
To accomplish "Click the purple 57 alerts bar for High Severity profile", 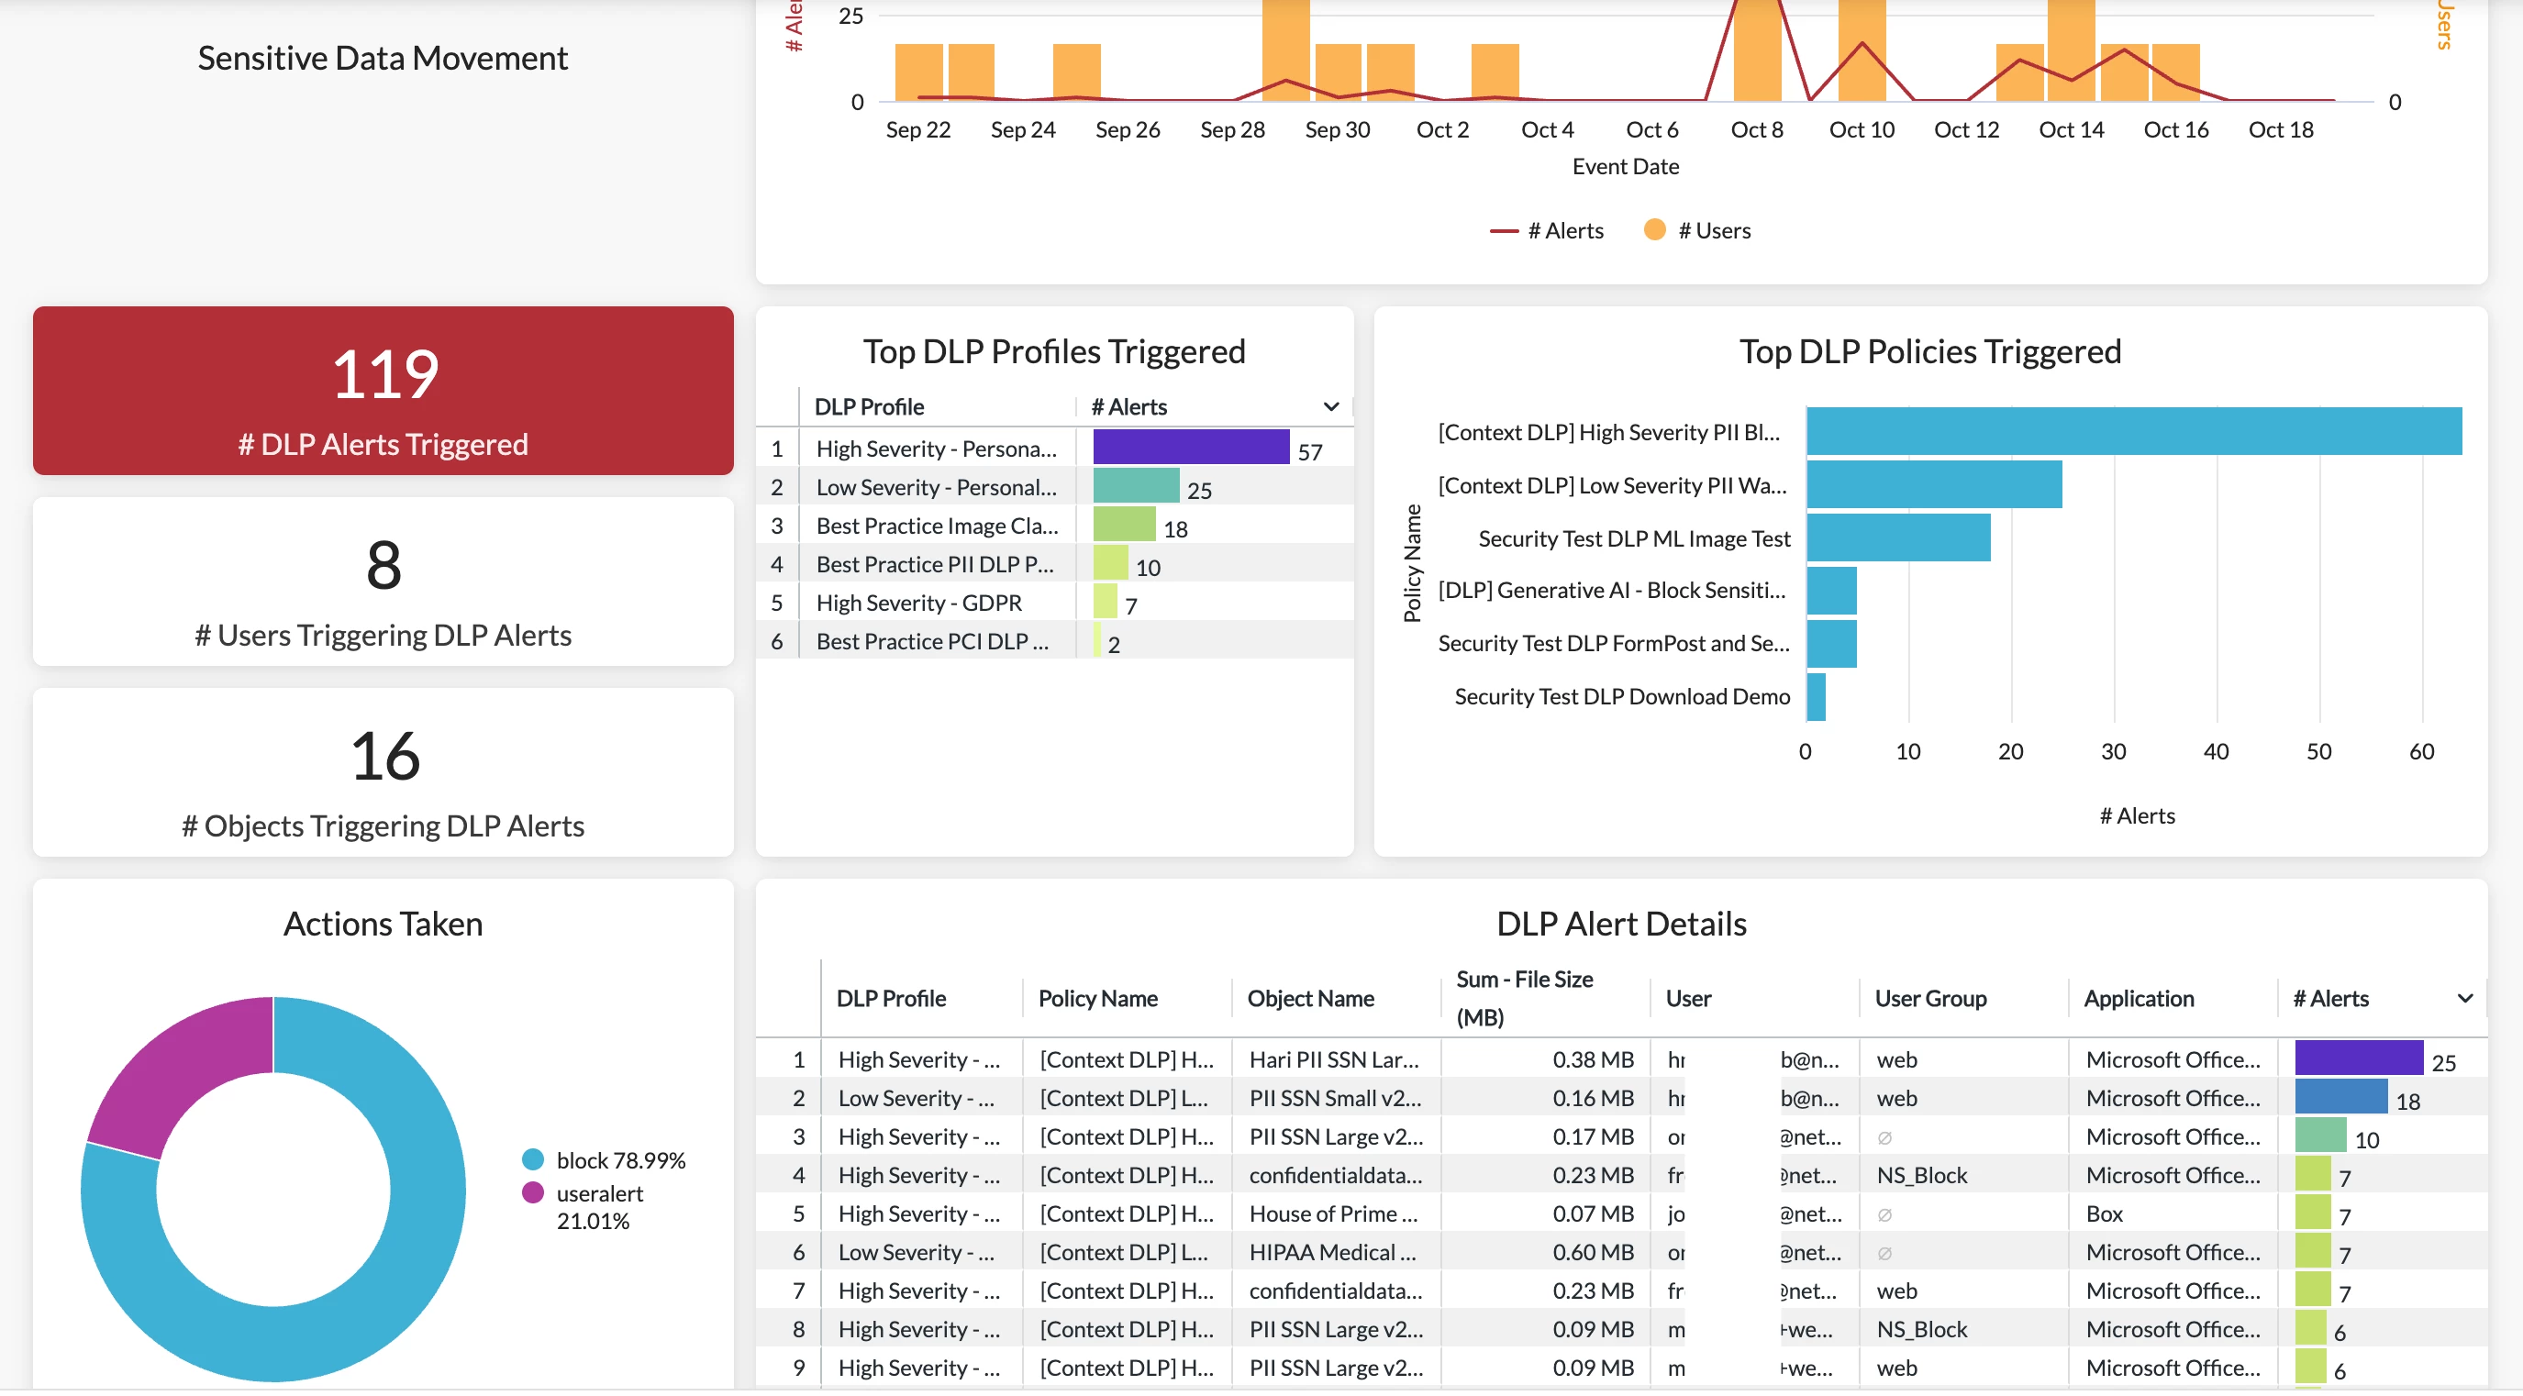I will pos(1190,449).
